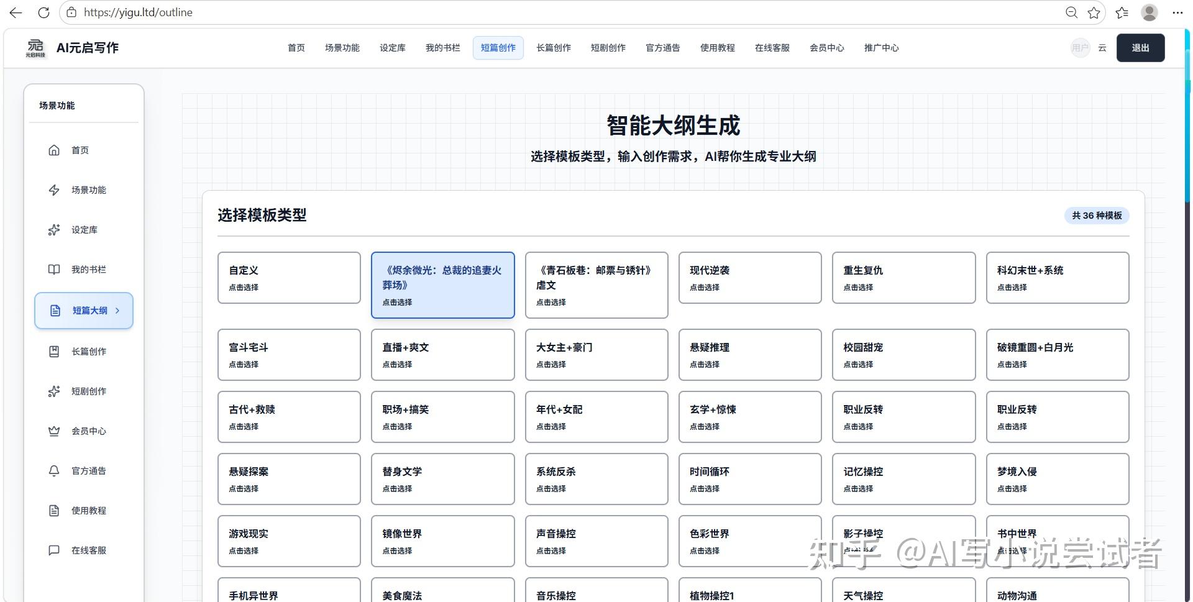The image size is (1193, 602).
Task: Open 会员中心 in the top navigation
Action: [x=827, y=48]
